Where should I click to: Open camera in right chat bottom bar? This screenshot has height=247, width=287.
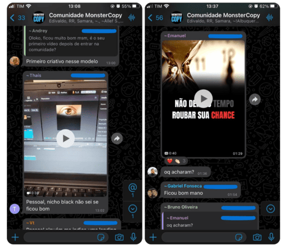pos(257,237)
